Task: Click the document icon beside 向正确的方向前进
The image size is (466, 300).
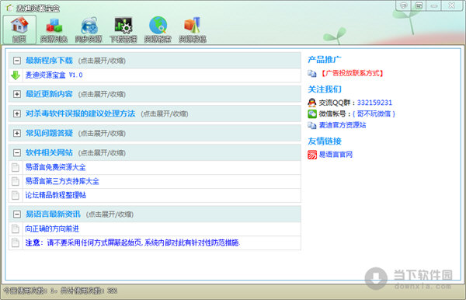Action: coord(16,228)
